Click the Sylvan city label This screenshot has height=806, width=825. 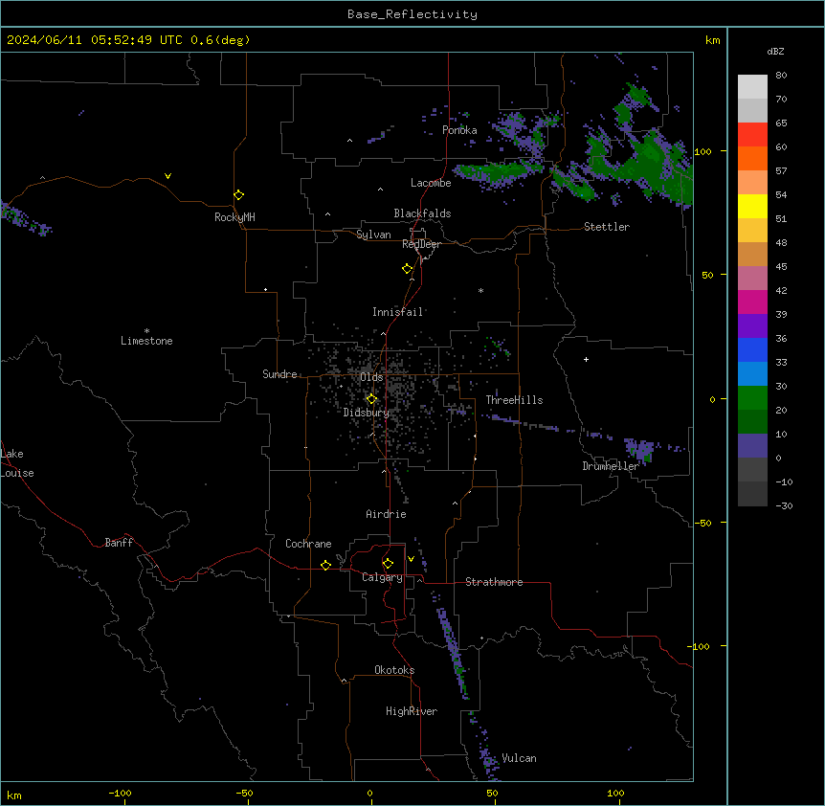click(x=373, y=235)
